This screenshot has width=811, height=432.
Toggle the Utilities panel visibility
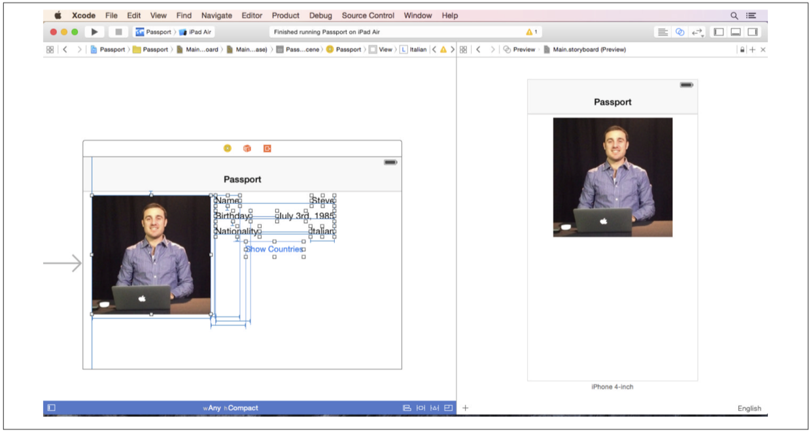[753, 32]
